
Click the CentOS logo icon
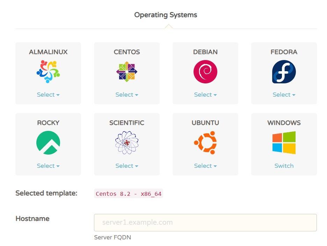[x=127, y=72]
